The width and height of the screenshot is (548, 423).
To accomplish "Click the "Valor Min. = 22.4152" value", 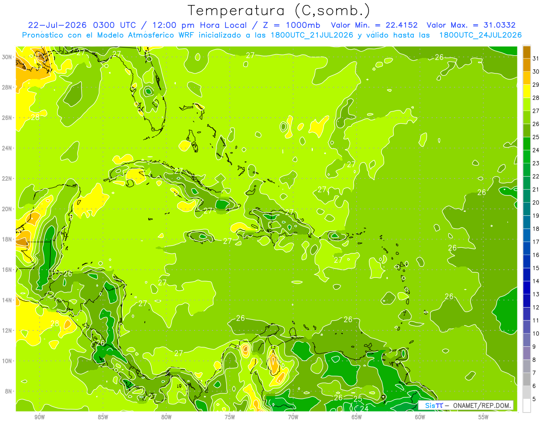I will (374, 25).
